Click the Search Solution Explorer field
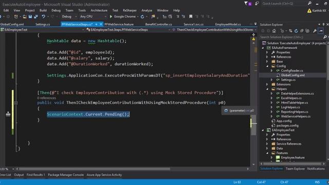This screenshot has width=329, height=185. tap(291, 37)
